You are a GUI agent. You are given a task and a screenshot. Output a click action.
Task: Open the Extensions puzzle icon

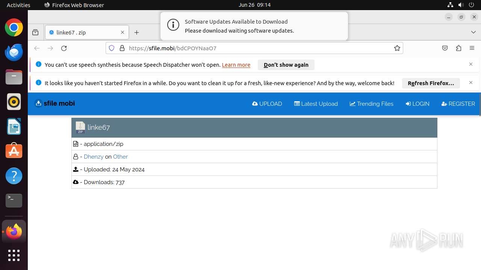[x=458, y=48]
